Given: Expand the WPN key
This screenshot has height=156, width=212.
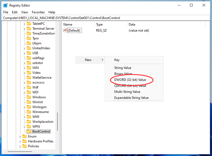Looking at the screenshot, I should point(24,127).
